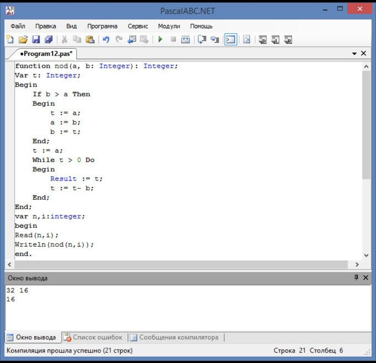Click the New file icon
Image resolution: width=376 pixels, height=363 pixels.
10,40
